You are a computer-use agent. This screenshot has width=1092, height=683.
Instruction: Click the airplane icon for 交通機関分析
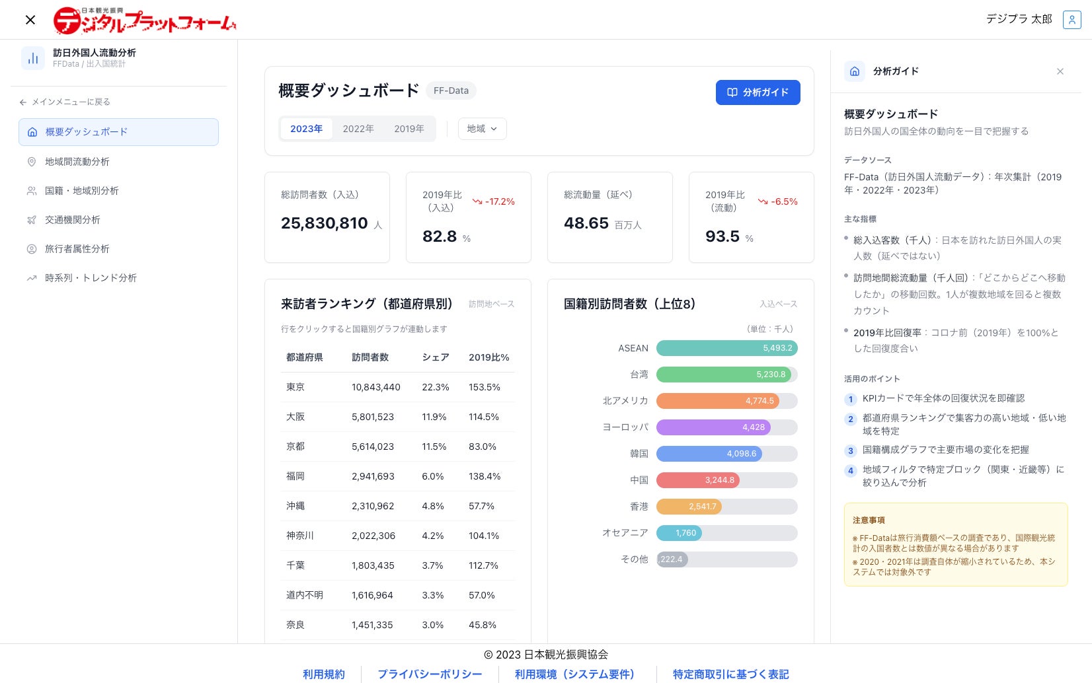(x=32, y=220)
